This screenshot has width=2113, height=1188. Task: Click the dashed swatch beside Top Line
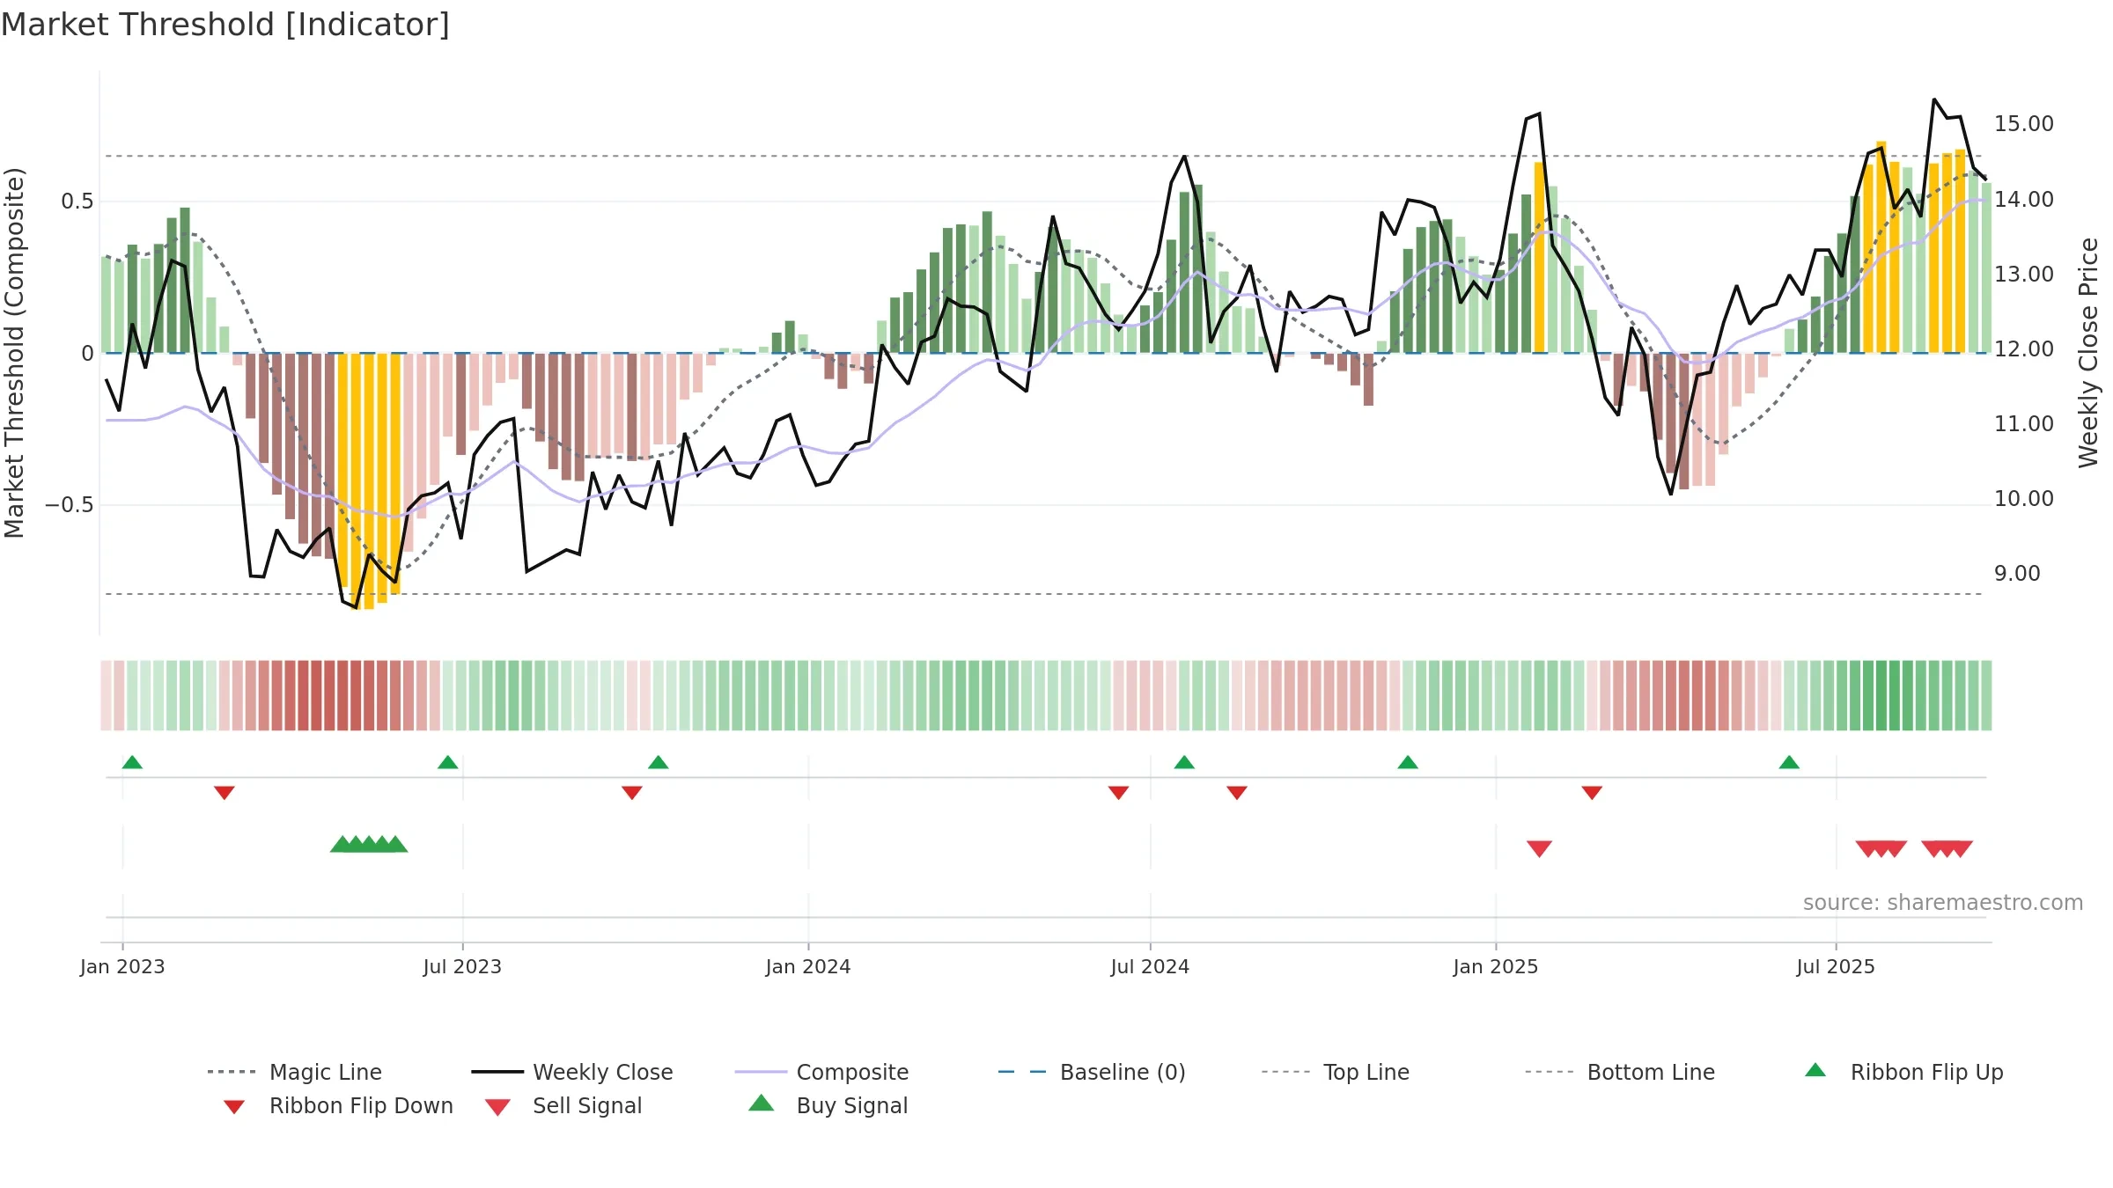pos(1286,1072)
